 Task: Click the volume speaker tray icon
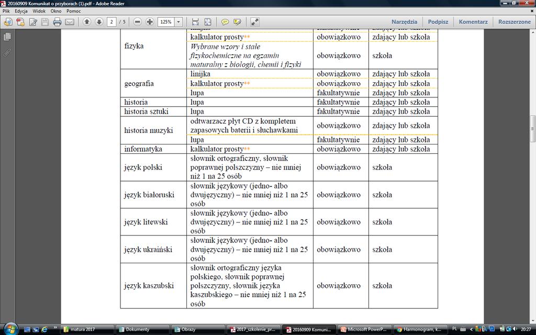tap(516, 329)
